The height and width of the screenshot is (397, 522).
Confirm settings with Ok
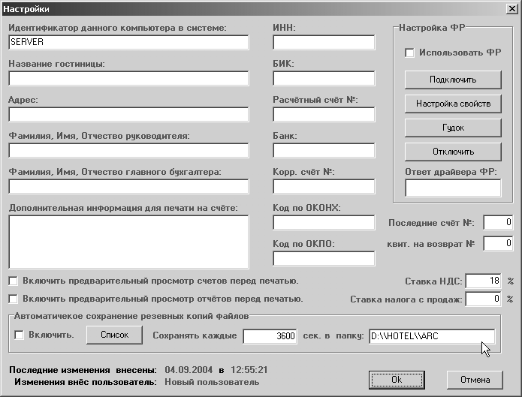tap(397, 380)
